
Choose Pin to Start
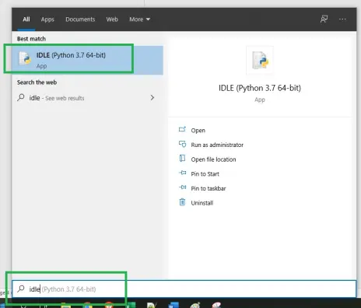205,174
